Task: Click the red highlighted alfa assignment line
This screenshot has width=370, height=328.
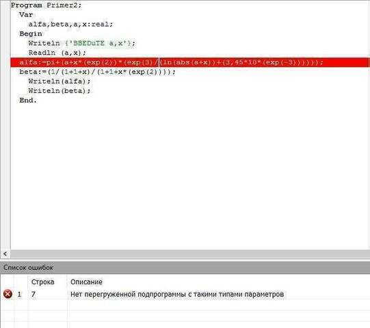Action: pyautogui.click(x=190, y=62)
